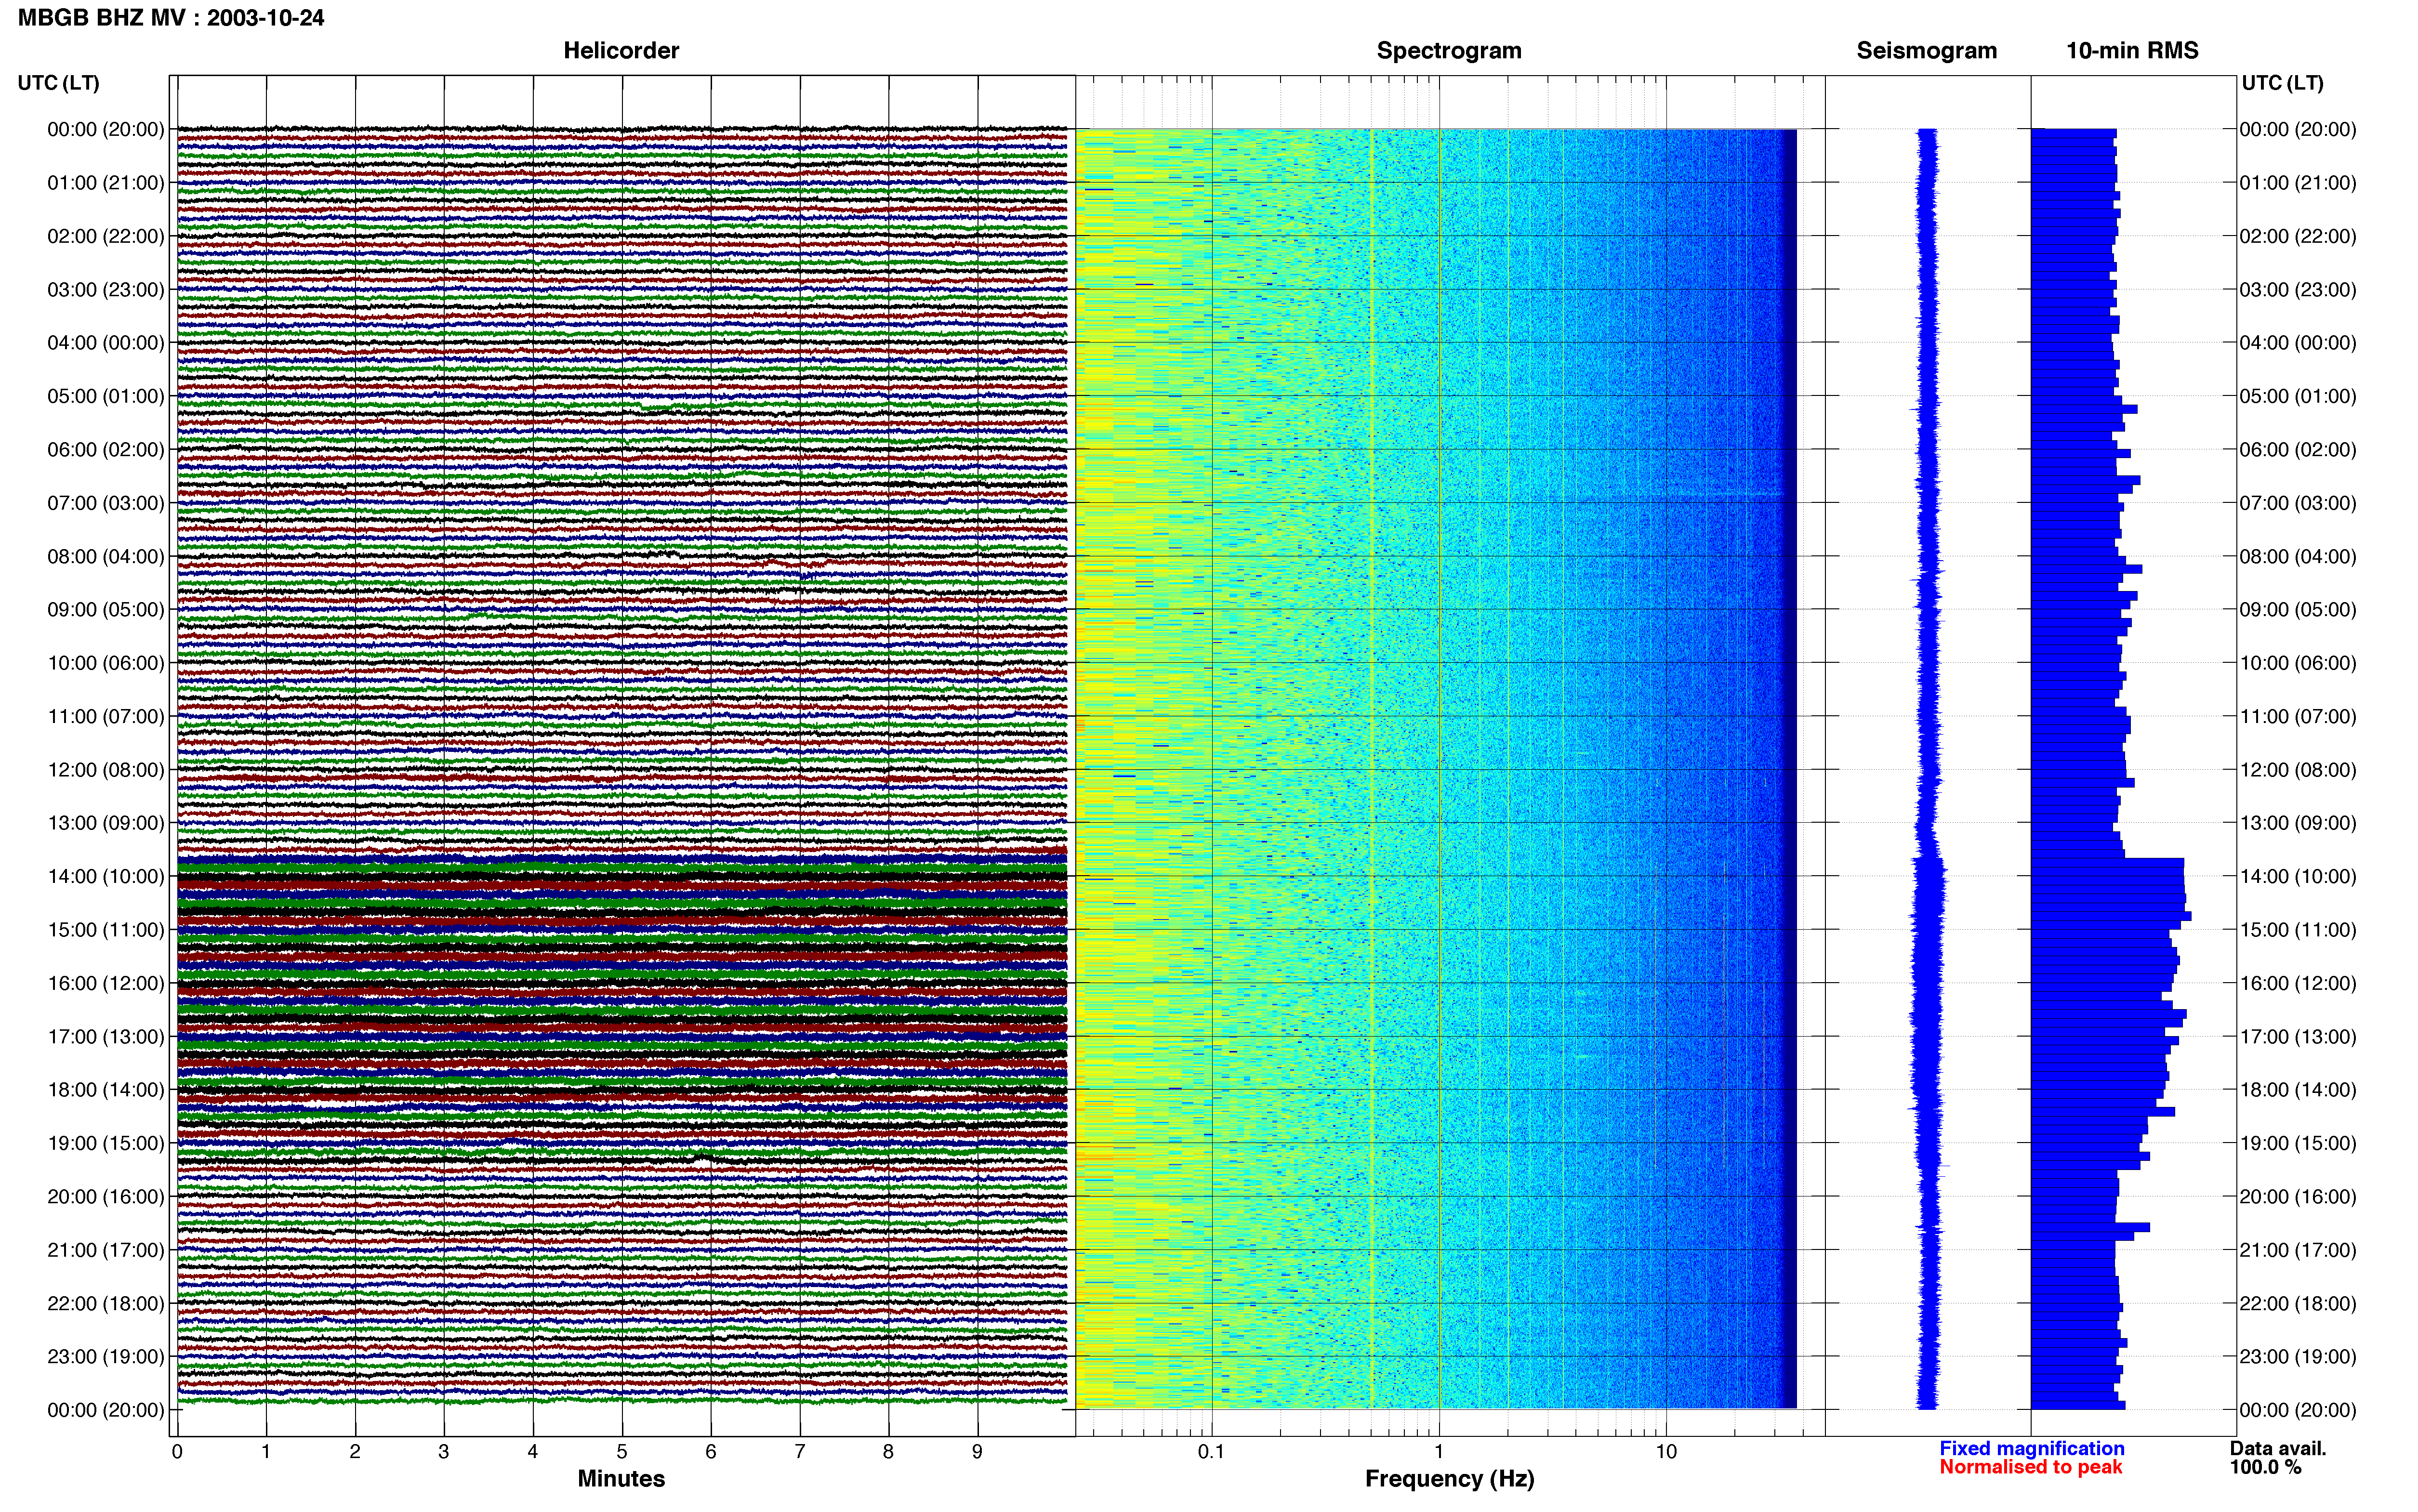Click the '10-min RMS' panel heading
The width and height of the screenshot is (2418, 1512).
click(x=2132, y=51)
